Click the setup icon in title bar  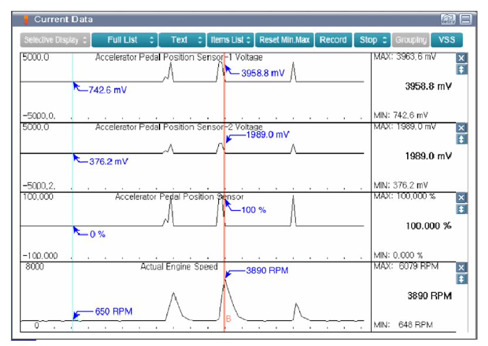448,19
